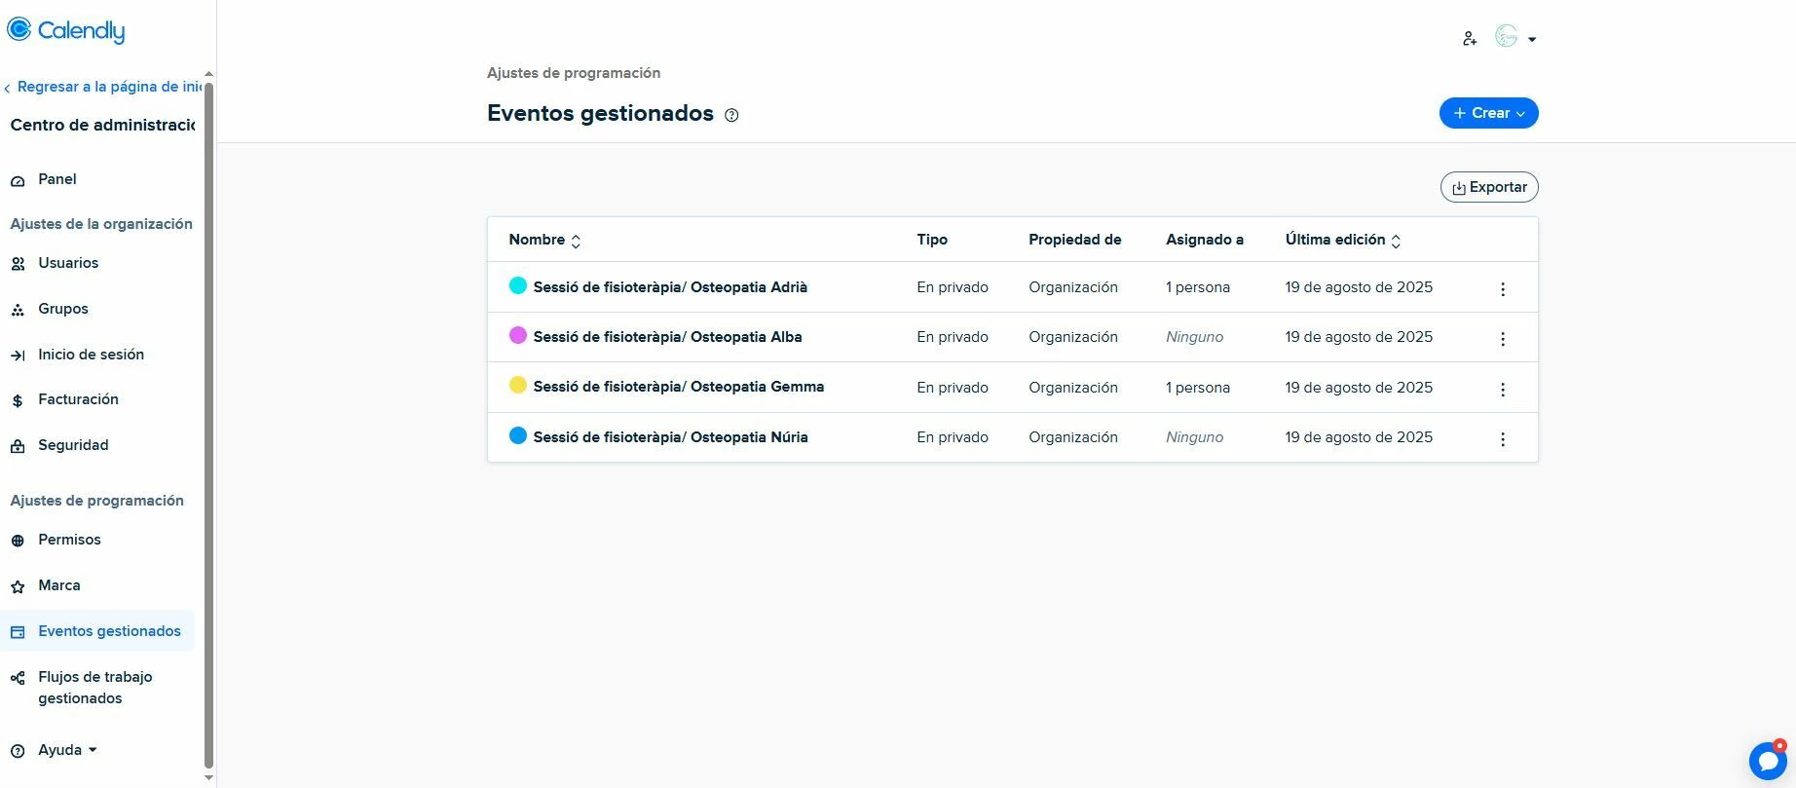
Task: Click the Calendly logo
Action: point(66,30)
